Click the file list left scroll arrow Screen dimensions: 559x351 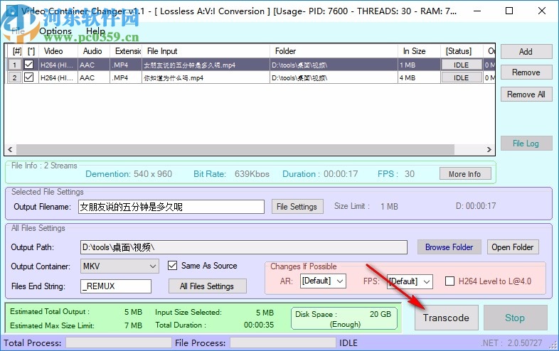pos(10,150)
